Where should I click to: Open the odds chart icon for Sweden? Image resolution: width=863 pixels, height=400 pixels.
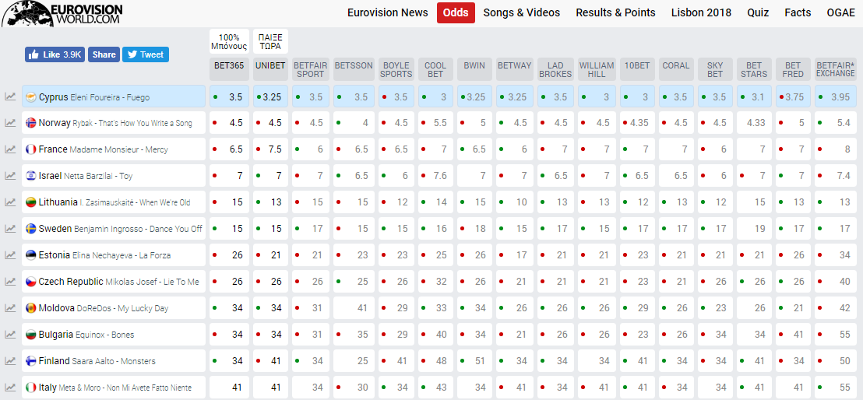[10, 228]
